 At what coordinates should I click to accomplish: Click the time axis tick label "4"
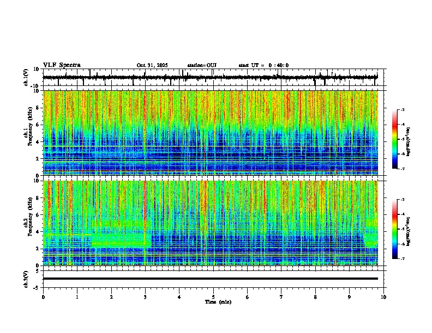179,297
